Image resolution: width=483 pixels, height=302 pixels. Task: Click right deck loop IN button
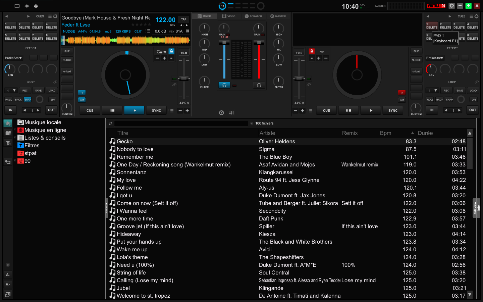pos(432,110)
